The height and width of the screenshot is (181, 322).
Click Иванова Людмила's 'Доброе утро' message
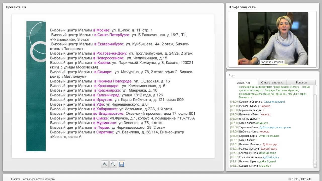point(254,145)
